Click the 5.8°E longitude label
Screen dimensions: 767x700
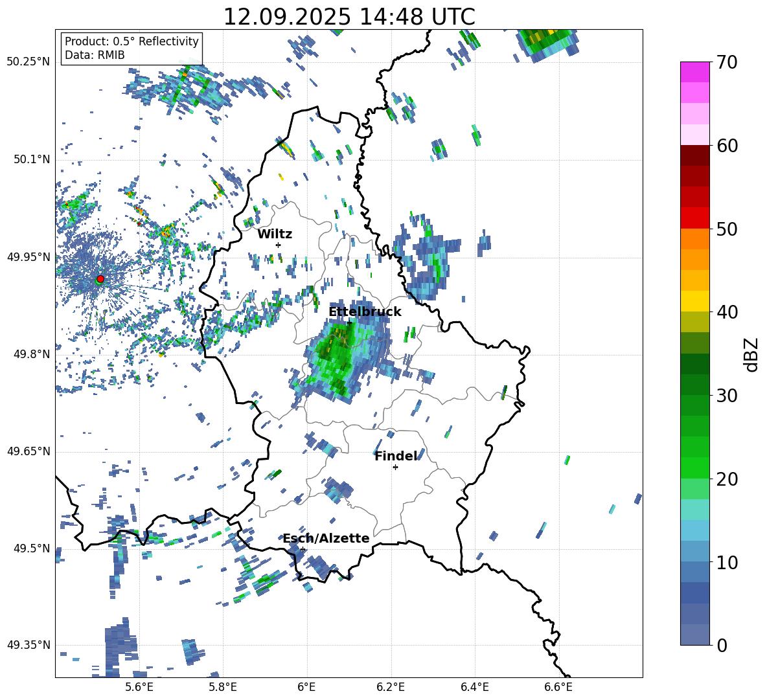pos(223,687)
